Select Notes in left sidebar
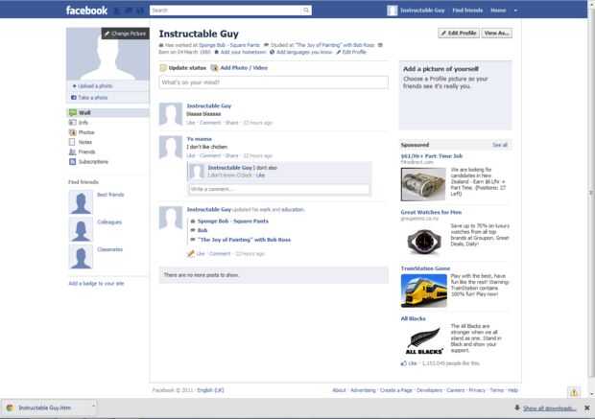 (85, 142)
